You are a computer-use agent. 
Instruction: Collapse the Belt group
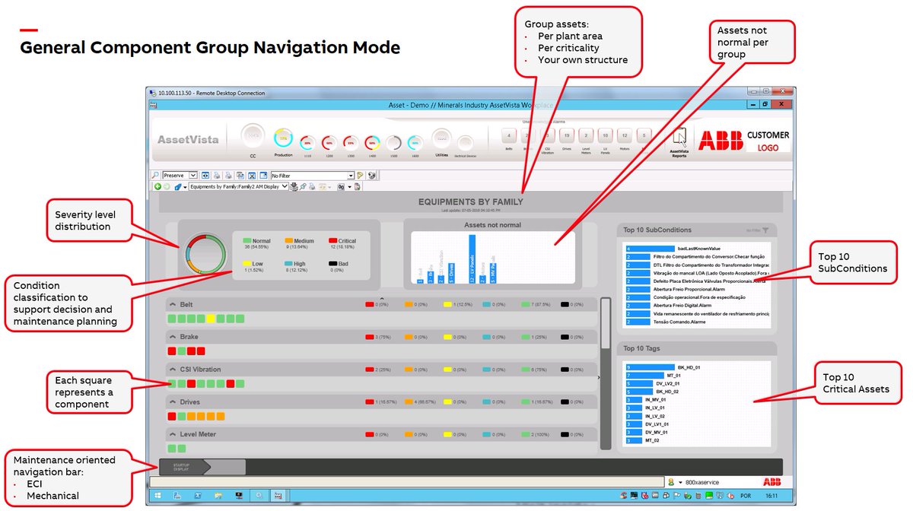173,304
